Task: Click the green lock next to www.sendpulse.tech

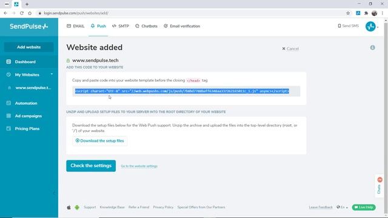Action: (68, 61)
